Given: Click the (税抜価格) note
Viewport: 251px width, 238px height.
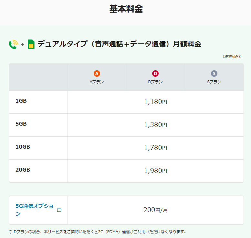Looking at the screenshot, I should point(232,56).
